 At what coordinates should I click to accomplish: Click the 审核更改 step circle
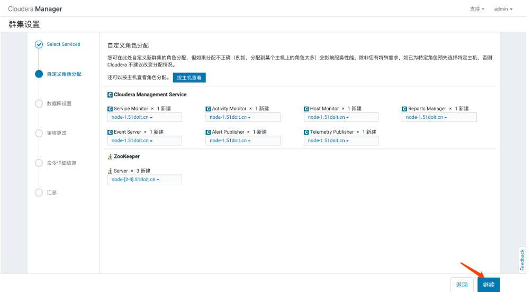tap(39, 133)
